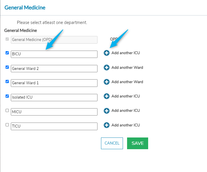Screen dimensions: 207x172
Task: Click the General Ward 1 text field
Action: pos(54,83)
